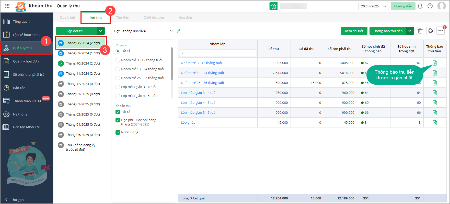Viewport: 450px width, 204px height.
Task: Open the three-dots more options menu
Action: [441, 31]
